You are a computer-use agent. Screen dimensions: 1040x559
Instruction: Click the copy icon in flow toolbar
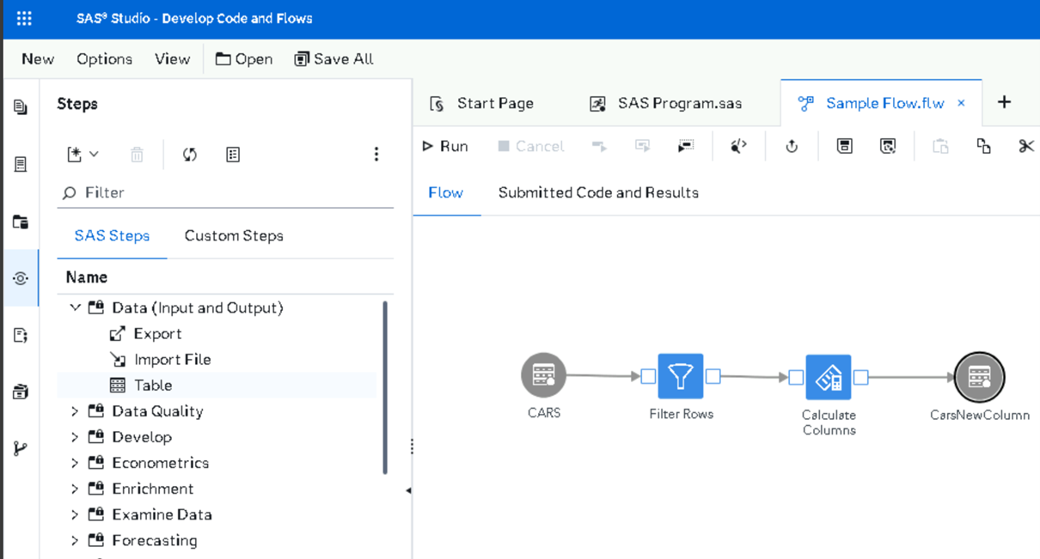pos(984,147)
